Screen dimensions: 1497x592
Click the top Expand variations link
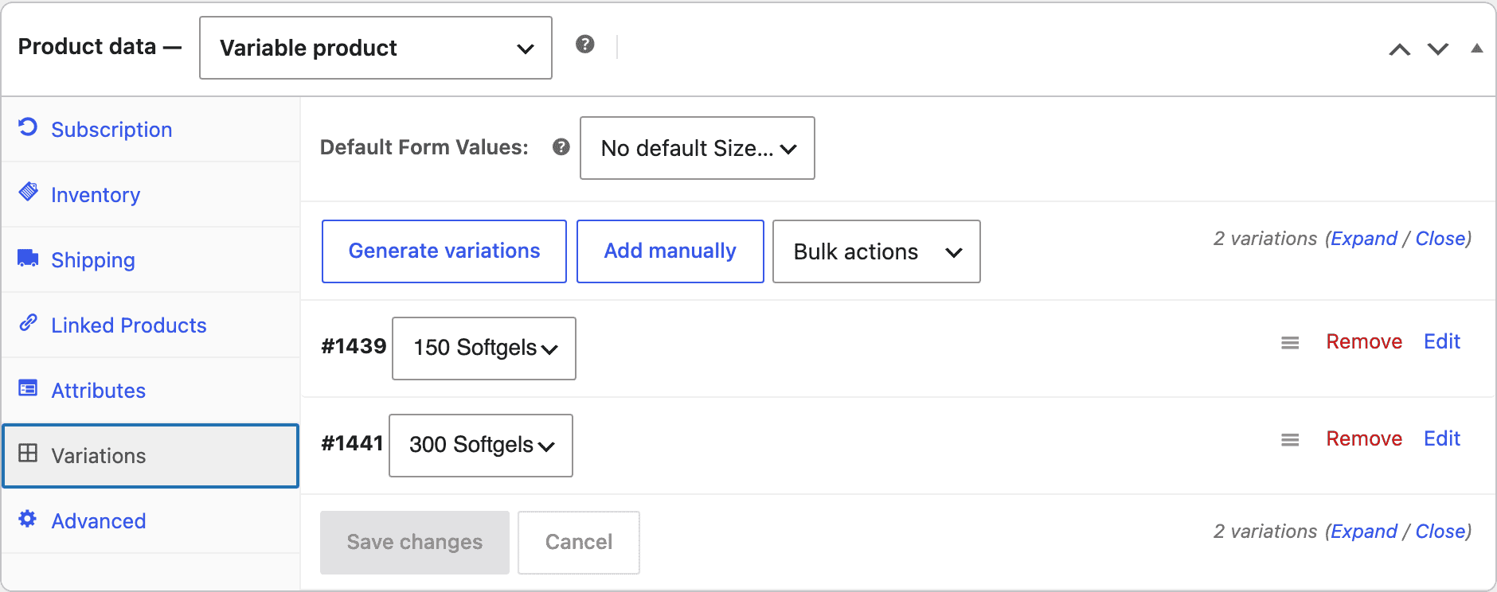coord(1364,239)
